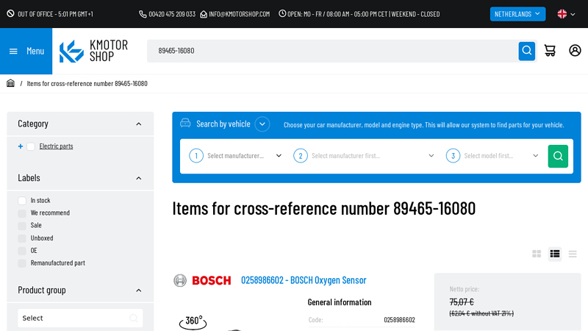
Task: Collapse the Category panel
Action: (139, 124)
